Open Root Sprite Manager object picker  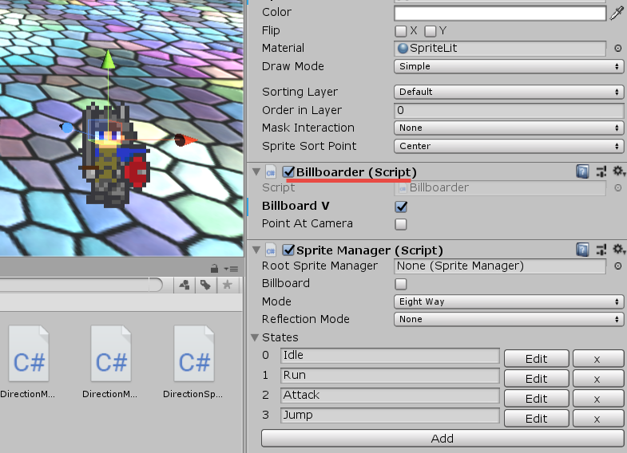click(x=617, y=266)
